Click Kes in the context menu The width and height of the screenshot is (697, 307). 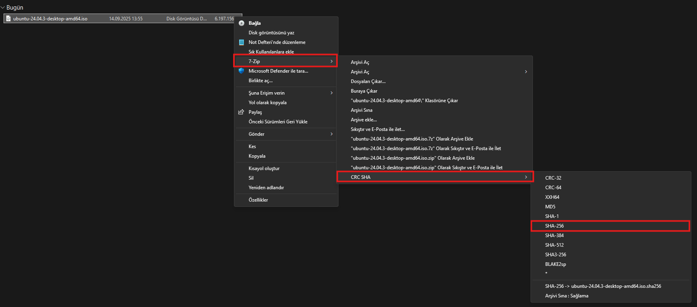pos(286,147)
